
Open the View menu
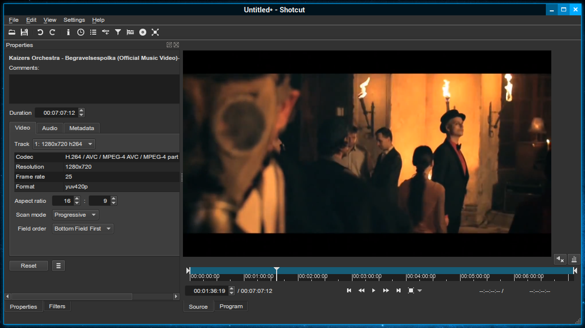click(x=50, y=20)
